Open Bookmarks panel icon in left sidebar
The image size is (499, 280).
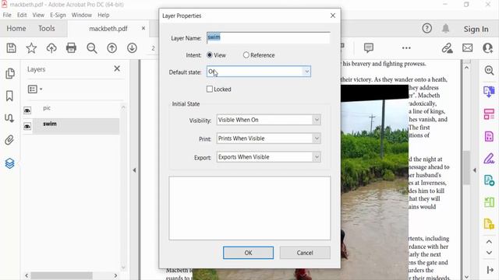(9, 96)
